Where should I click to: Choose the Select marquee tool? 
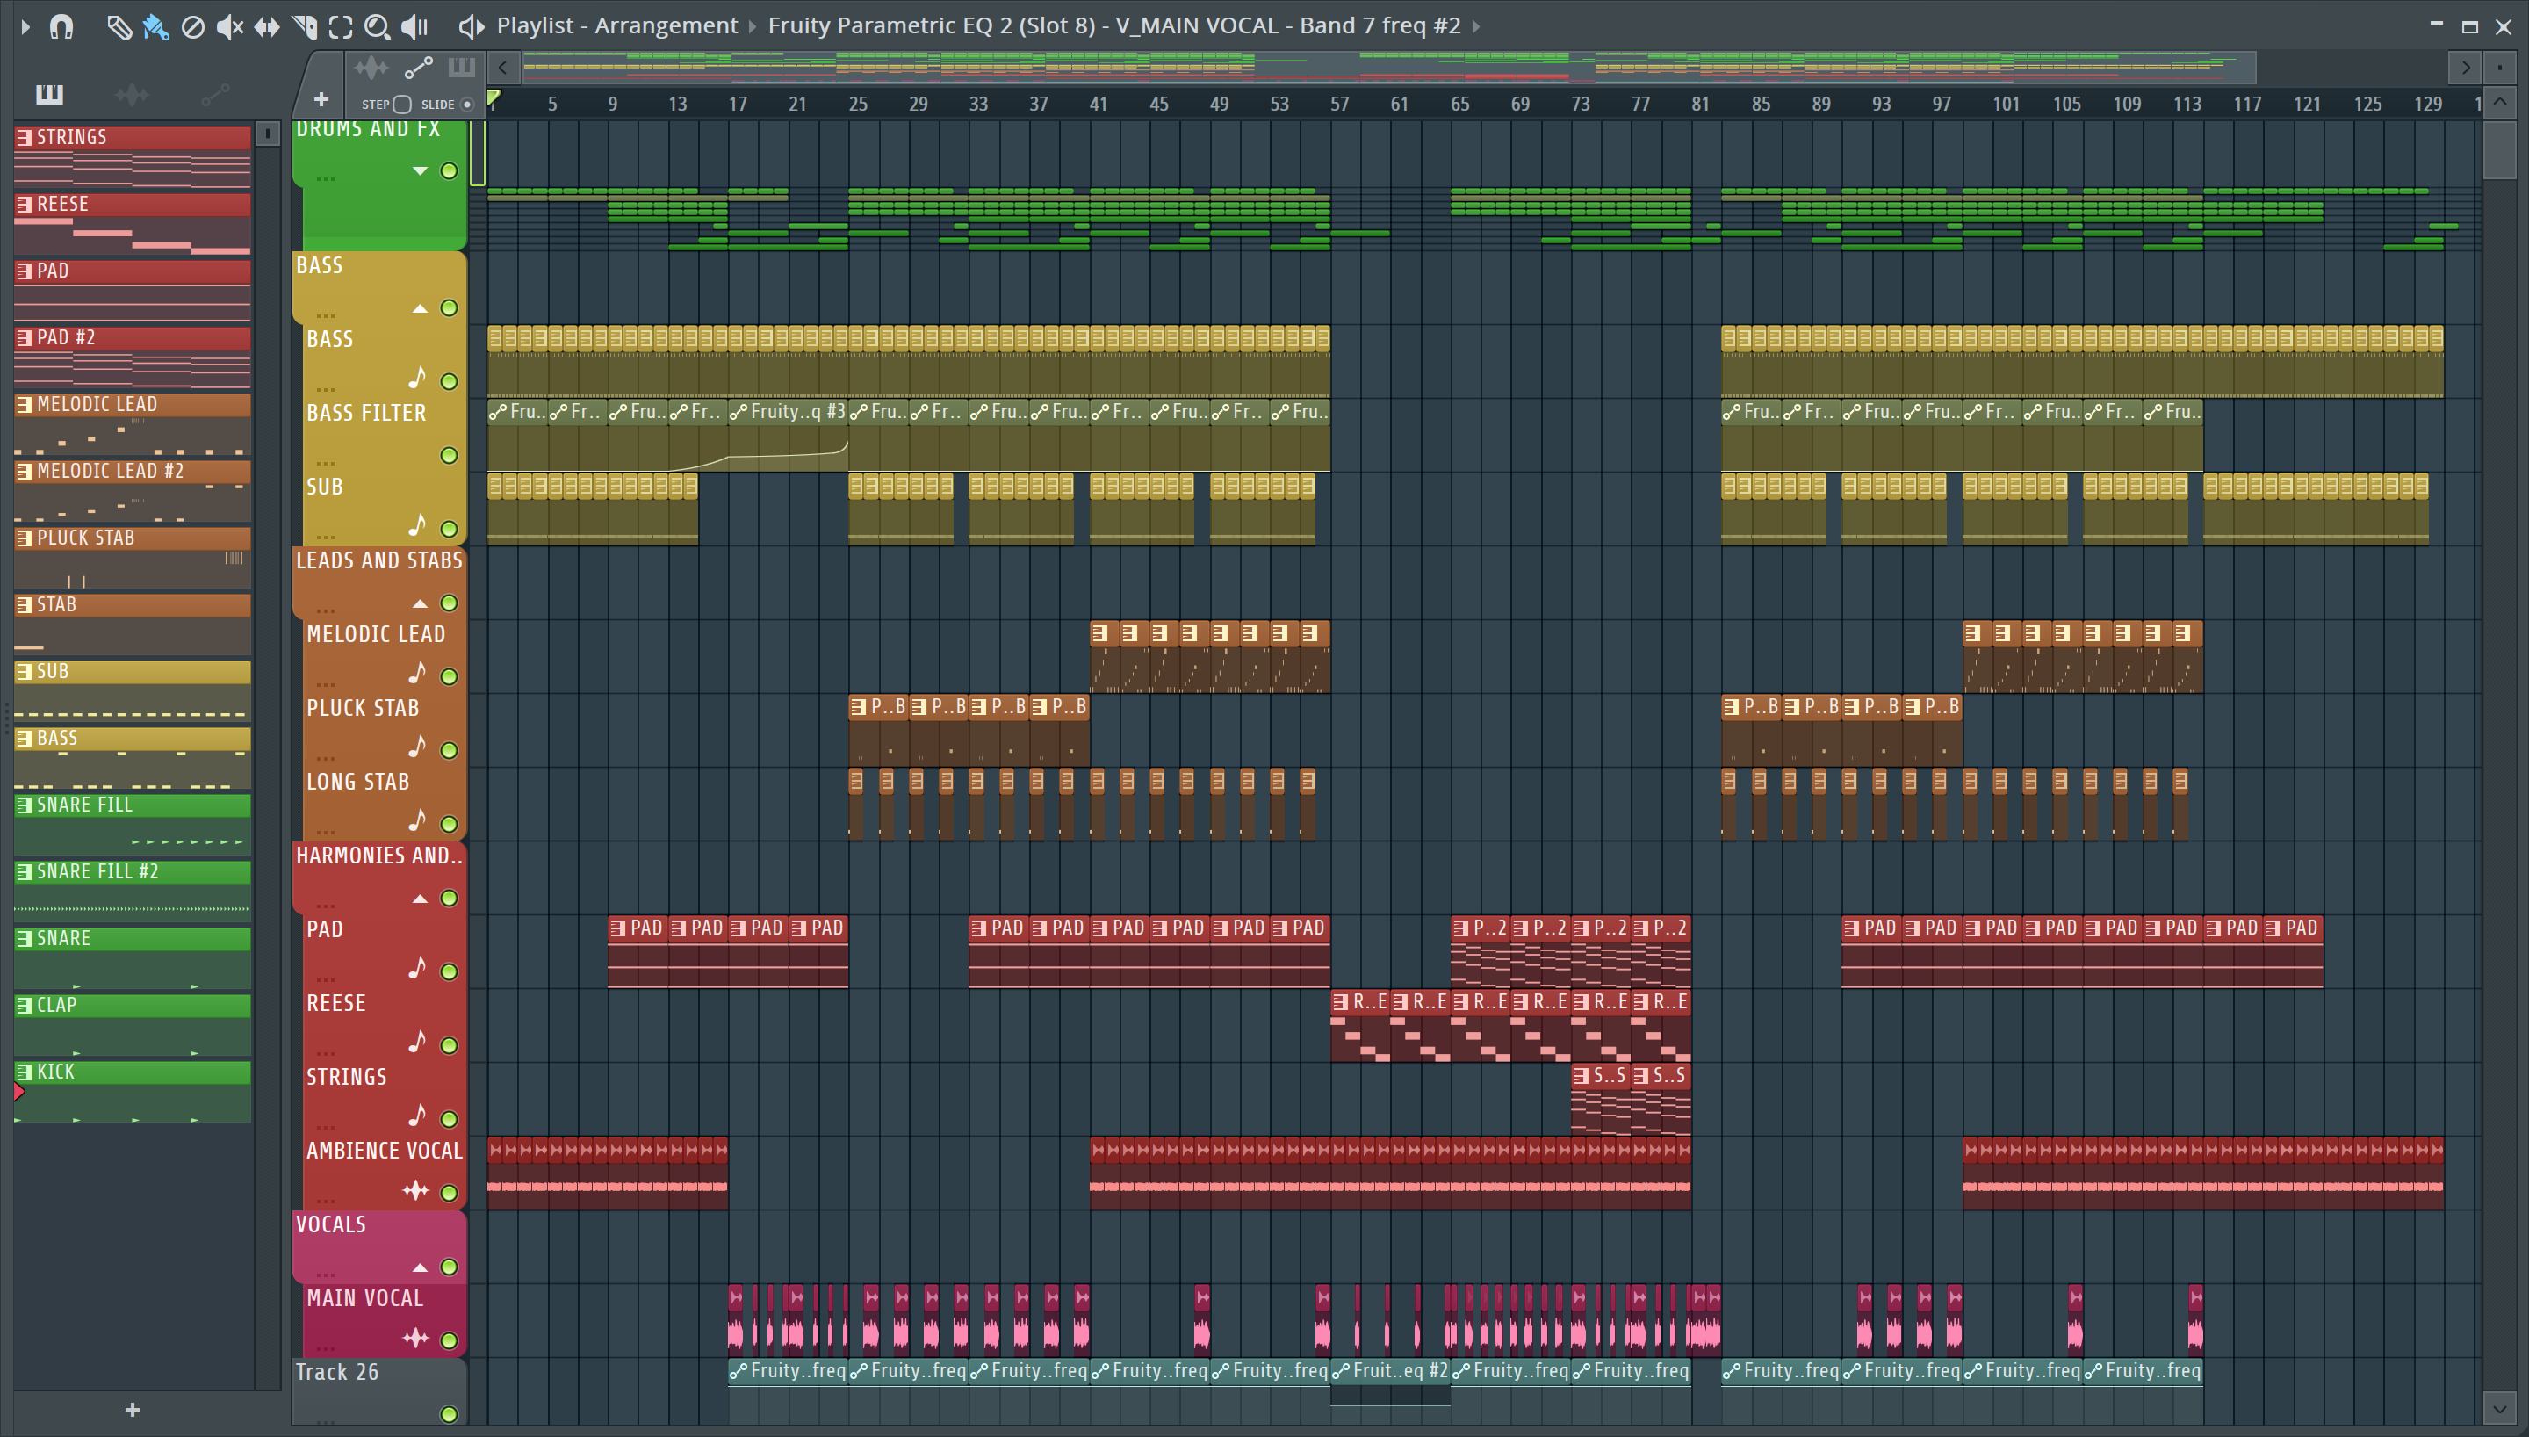(341, 26)
